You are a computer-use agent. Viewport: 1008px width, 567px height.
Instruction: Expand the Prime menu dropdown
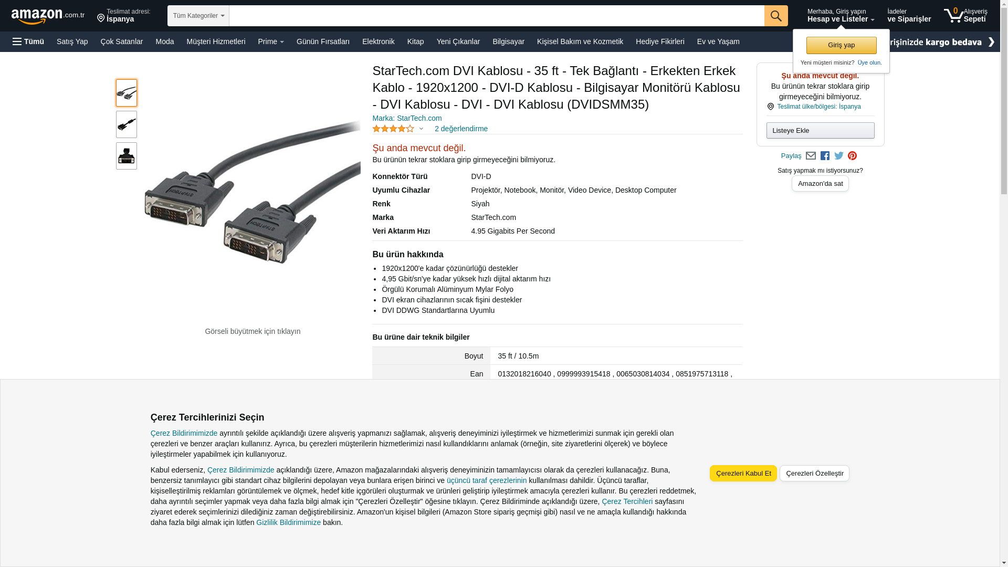[x=271, y=41]
